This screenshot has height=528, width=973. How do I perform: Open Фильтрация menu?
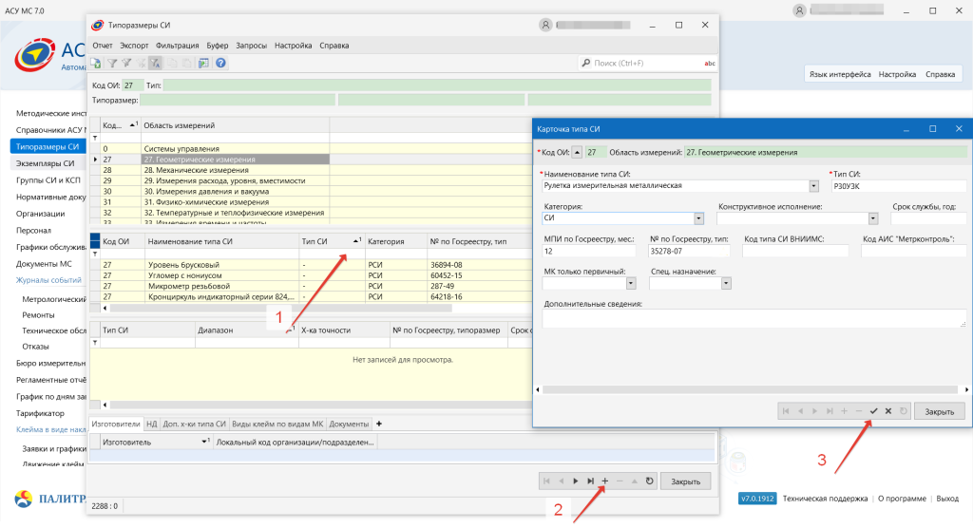pyautogui.click(x=178, y=46)
